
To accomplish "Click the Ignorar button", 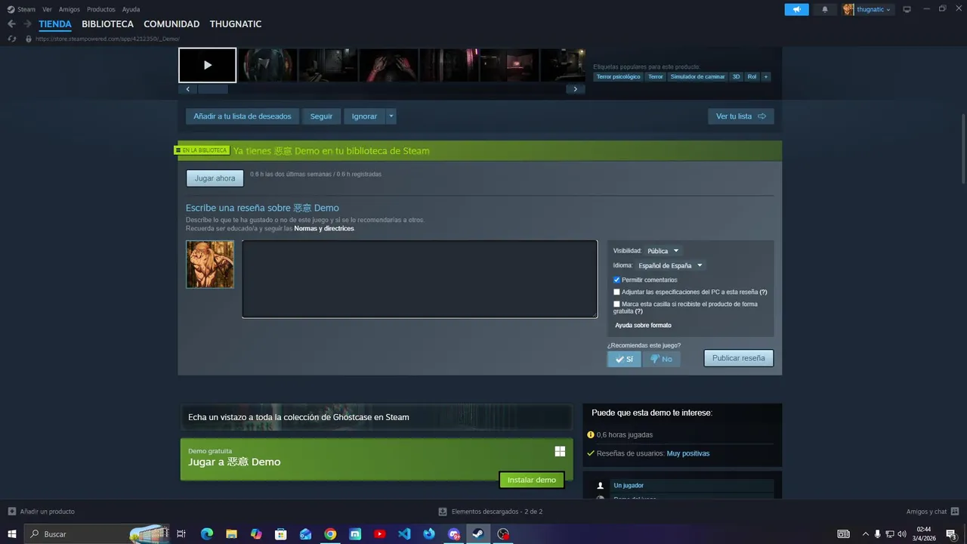I will coord(364,116).
